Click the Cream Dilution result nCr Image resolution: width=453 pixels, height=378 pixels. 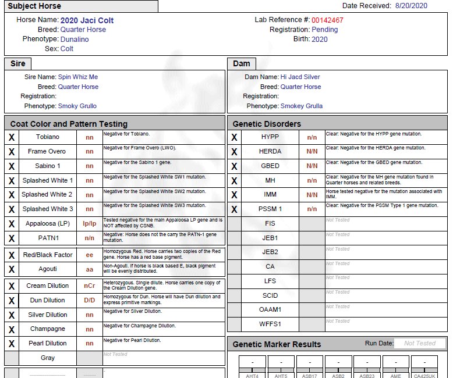[x=90, y=286]
